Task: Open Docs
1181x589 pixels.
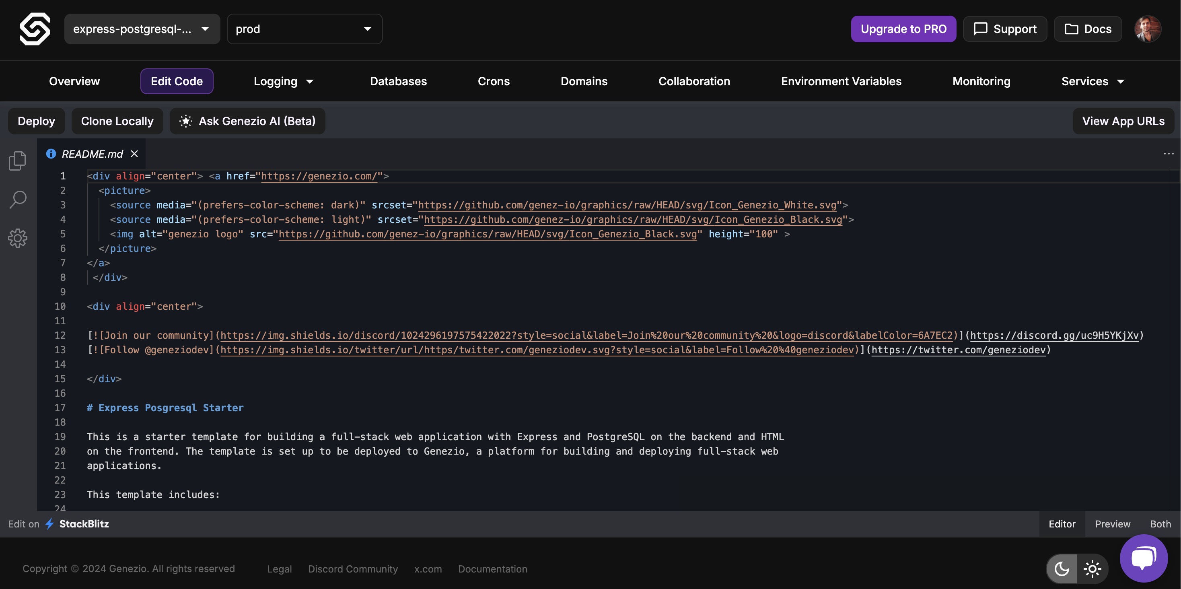Action: pyautogui.click(x=1088, y=29)
